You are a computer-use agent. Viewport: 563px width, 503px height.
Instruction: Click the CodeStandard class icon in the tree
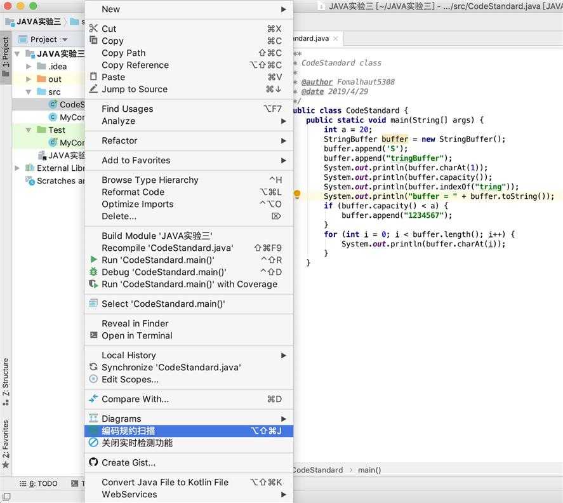53,104
